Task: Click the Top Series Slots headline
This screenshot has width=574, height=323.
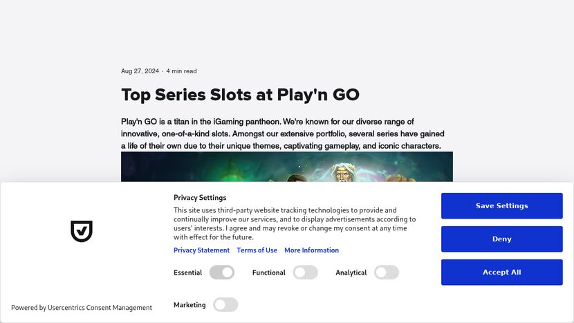Action: coord(240,95)
